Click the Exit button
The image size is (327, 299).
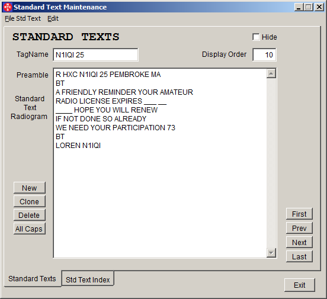(x=300, y=285)
